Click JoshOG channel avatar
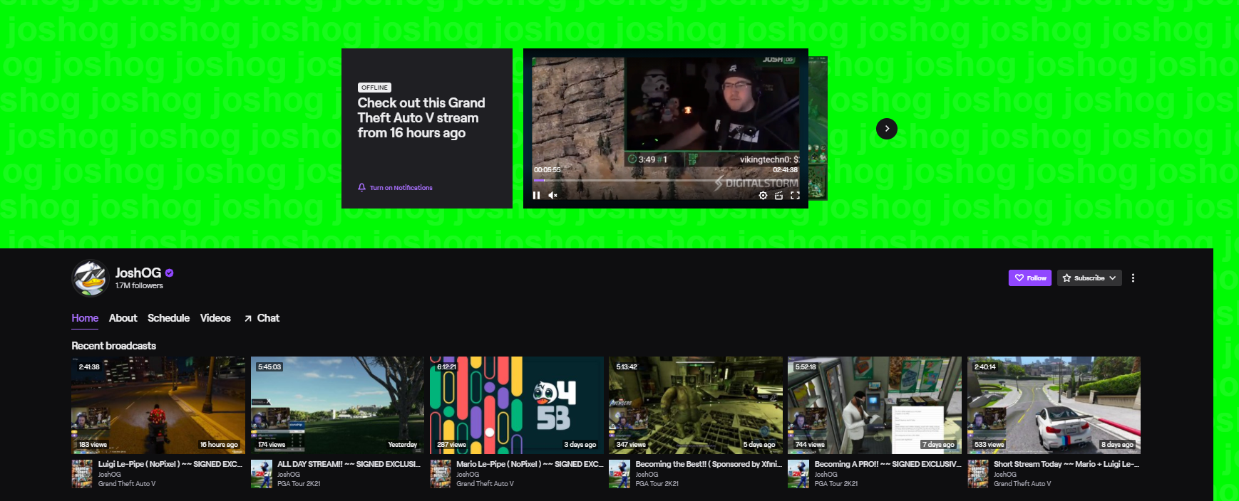 [x=90, y=278]
